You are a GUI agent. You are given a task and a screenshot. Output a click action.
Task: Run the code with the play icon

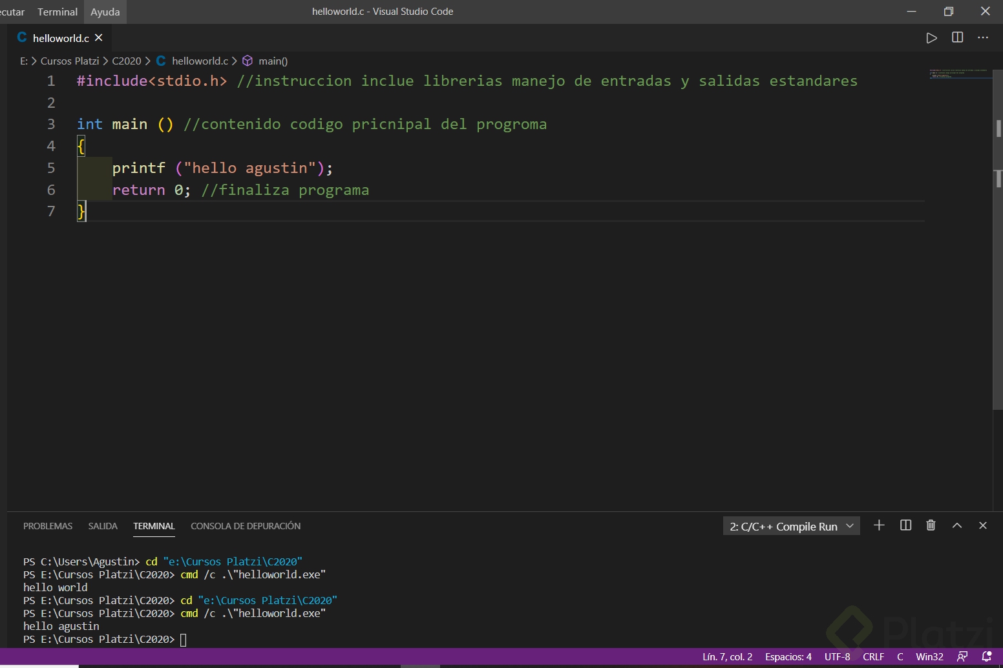931,38
